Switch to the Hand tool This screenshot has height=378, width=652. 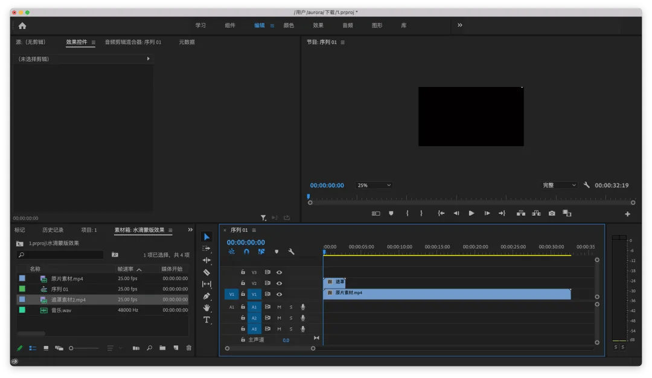pos(206,308)
